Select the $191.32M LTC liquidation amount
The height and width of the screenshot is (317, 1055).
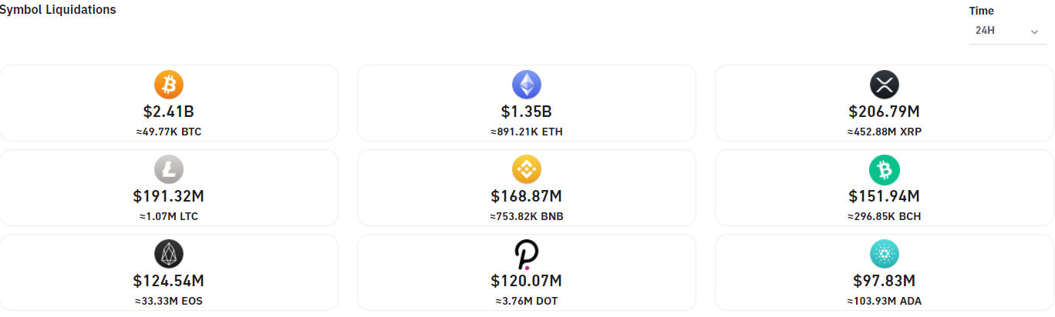tap(169, 197)
